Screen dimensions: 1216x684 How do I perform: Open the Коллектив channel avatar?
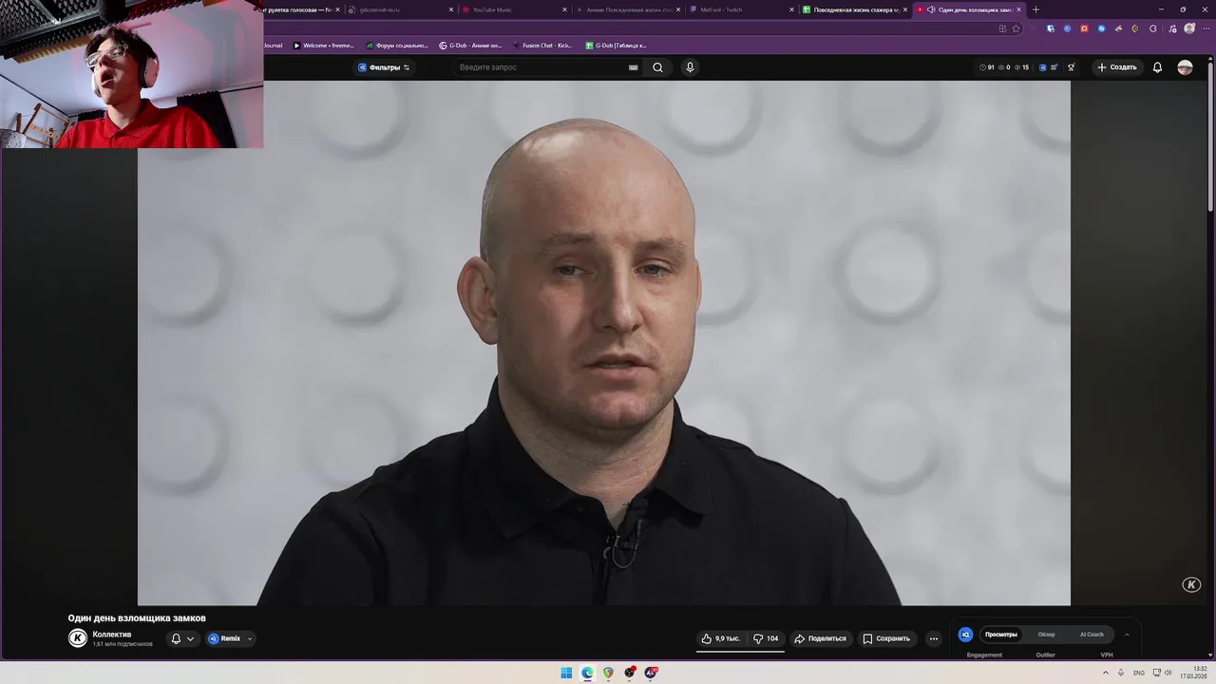pos(78,638)
